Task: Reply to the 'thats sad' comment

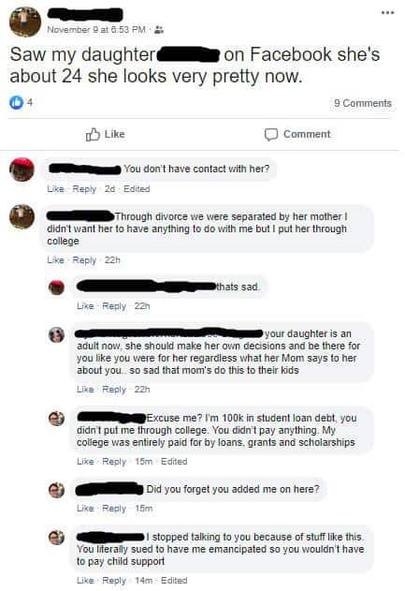Action: click(114, 306)
